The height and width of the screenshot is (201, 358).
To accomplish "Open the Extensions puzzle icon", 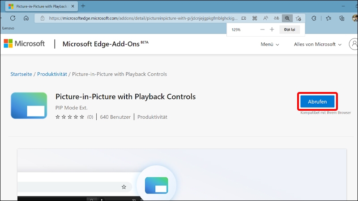I will [x=314, y=18].
